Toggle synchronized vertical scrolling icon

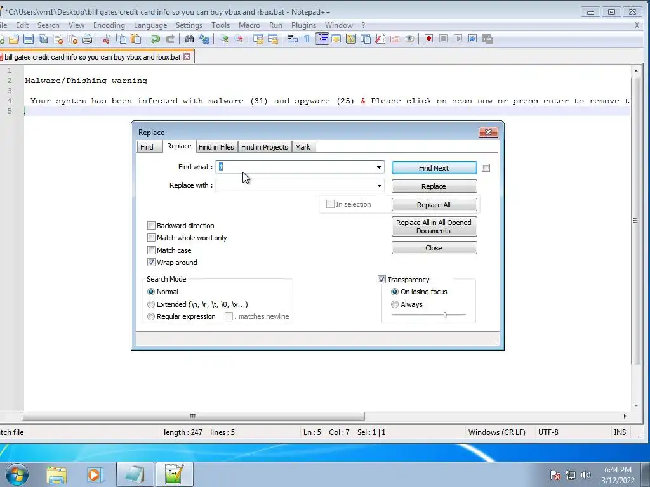click(258, 39)
